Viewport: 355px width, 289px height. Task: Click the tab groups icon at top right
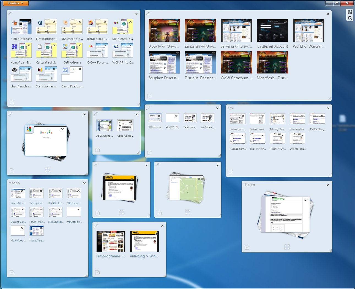[350, 12]
